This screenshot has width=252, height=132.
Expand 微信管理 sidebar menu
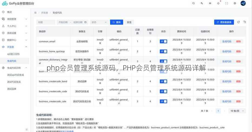click(14, 19)
